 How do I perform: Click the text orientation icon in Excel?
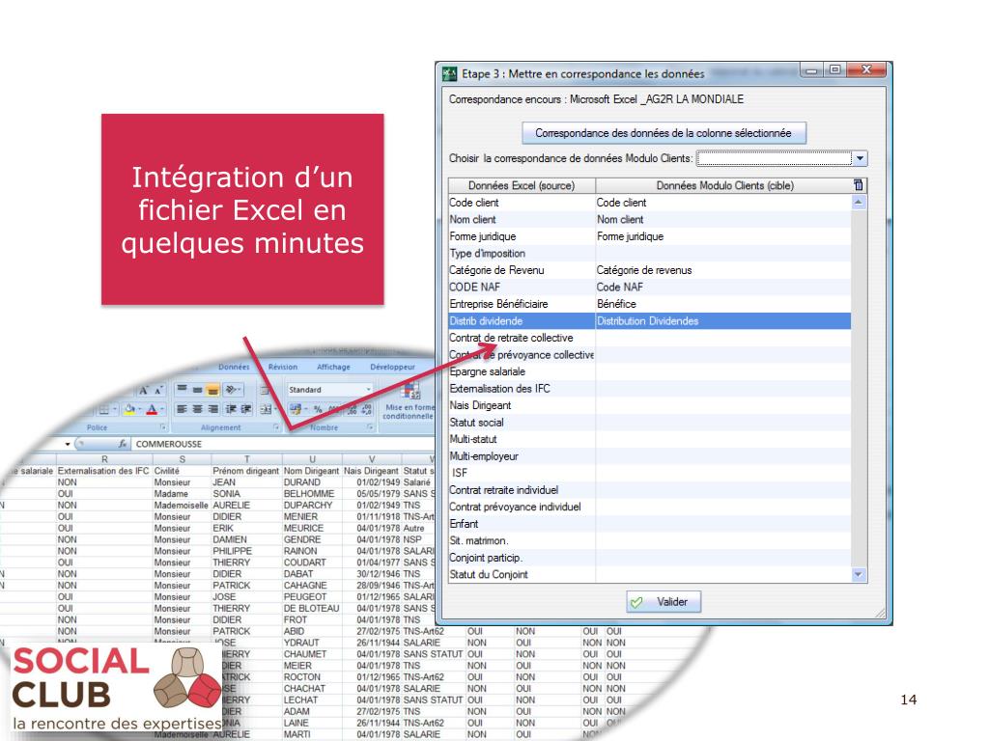(x=230, y=390)
